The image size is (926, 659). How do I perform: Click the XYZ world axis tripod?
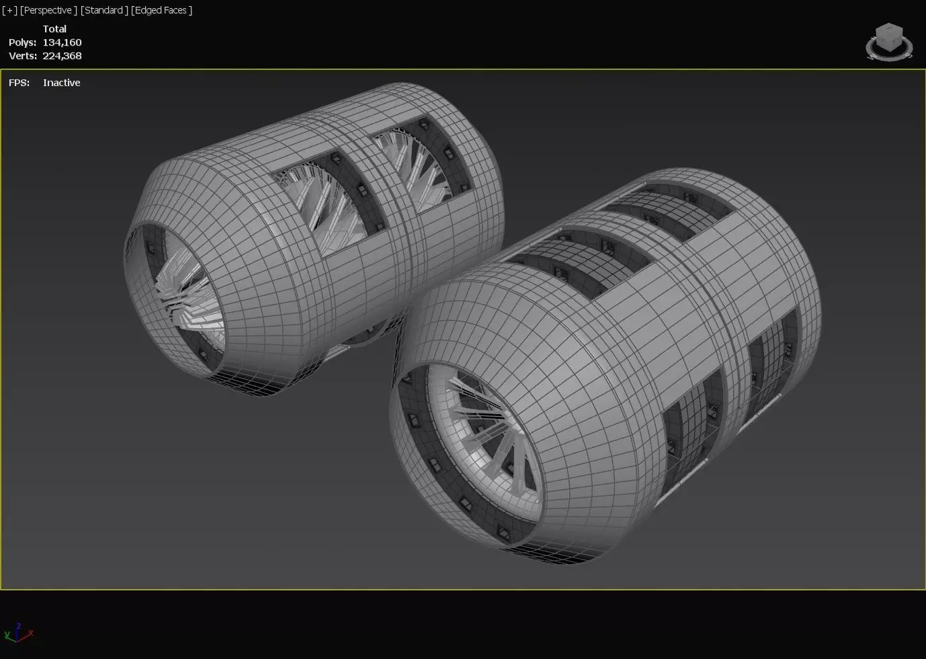pos(17,632)
